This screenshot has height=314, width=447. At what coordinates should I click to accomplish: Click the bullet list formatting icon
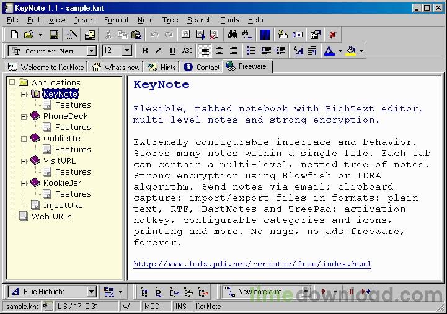[x=251, y=51]
